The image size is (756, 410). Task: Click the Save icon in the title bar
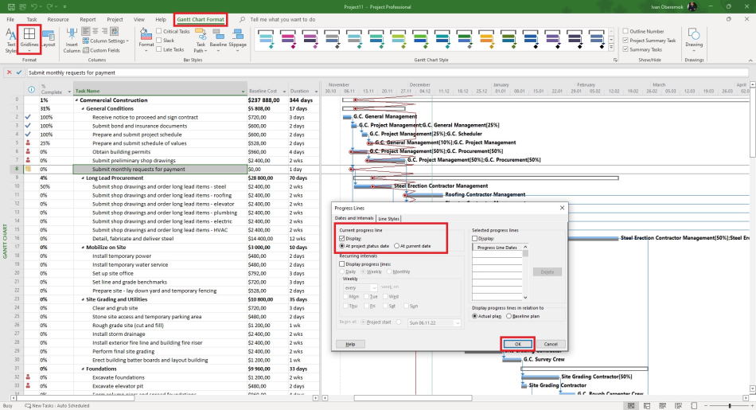[x=10, y=6]
